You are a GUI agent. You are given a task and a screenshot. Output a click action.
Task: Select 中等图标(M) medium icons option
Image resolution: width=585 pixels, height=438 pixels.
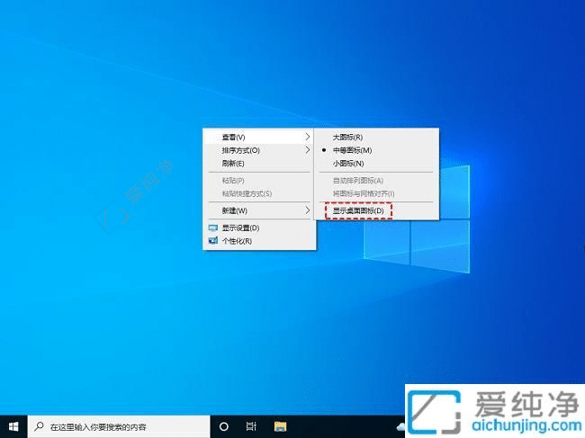(376, 150)
